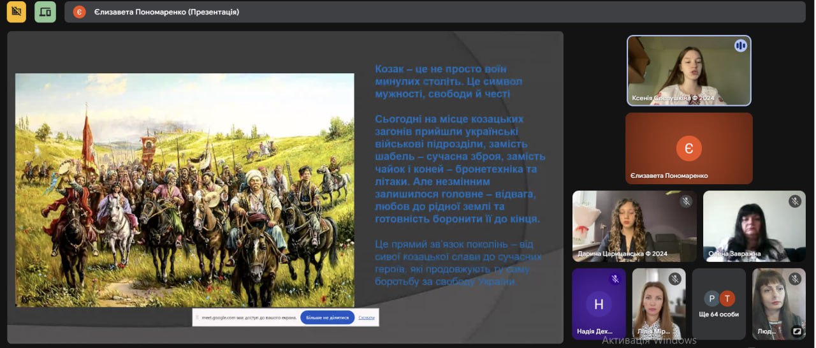The width and height of the screenshot is (816, 348).
Task: Click the muted mic icon on Олена Завражна's tile
Action: pos(794,201)
